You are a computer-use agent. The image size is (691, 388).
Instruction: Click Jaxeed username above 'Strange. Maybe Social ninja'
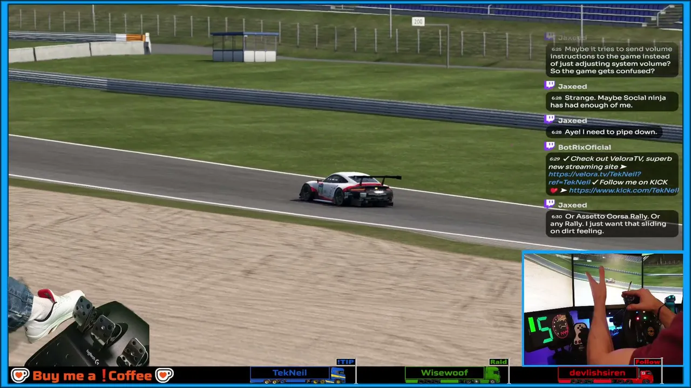572,86
